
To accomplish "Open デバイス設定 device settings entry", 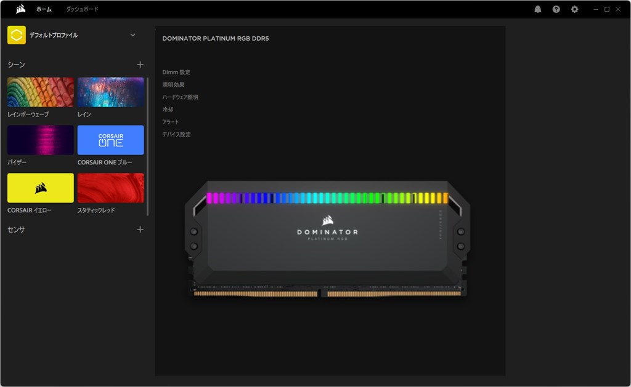I will click(176, 134).
